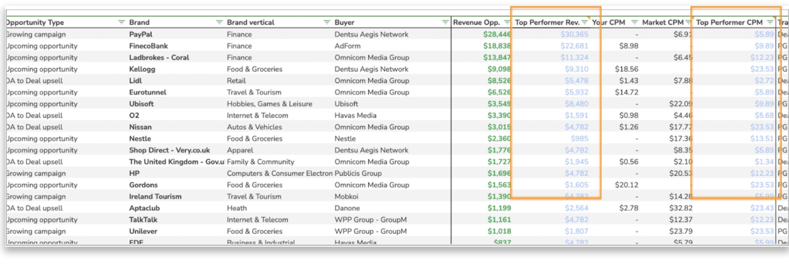Open the Your CPM column filter icon
The height and width of the screenshot is (276, 789).
coord(634,22)
